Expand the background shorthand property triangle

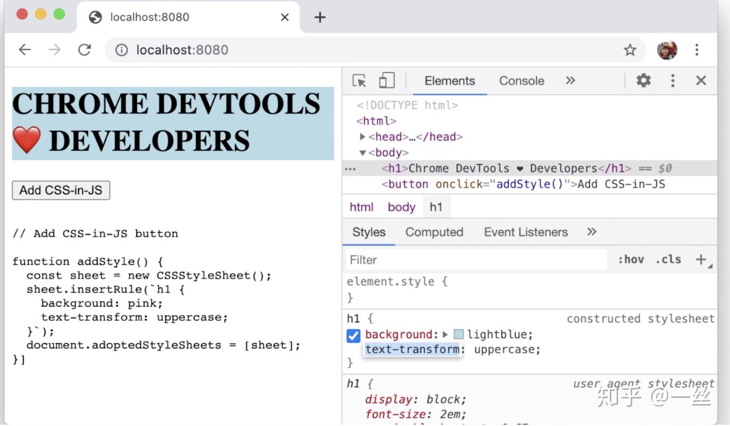(x=445, y=335)
